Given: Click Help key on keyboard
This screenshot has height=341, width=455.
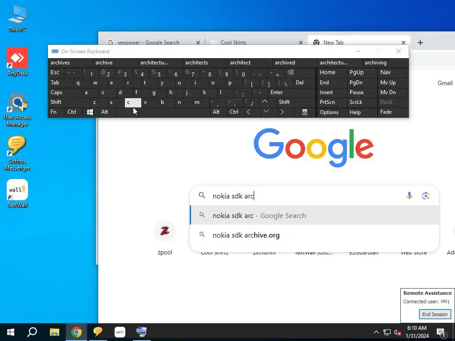Looking at the screenshot, I should pyautogui.click(x=362, y=112).
